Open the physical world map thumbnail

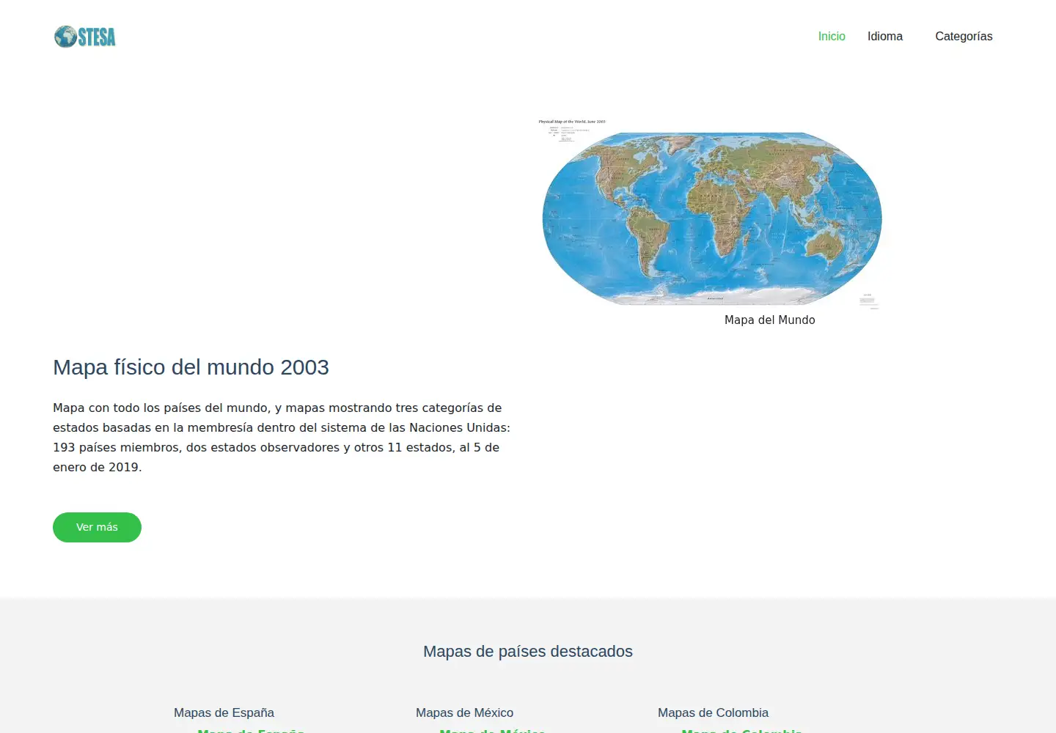coord(711,214)
